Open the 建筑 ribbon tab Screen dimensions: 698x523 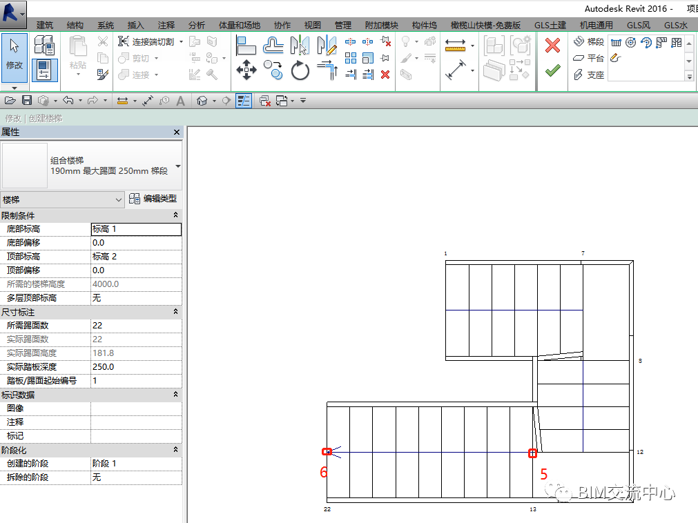pos(45,25)
